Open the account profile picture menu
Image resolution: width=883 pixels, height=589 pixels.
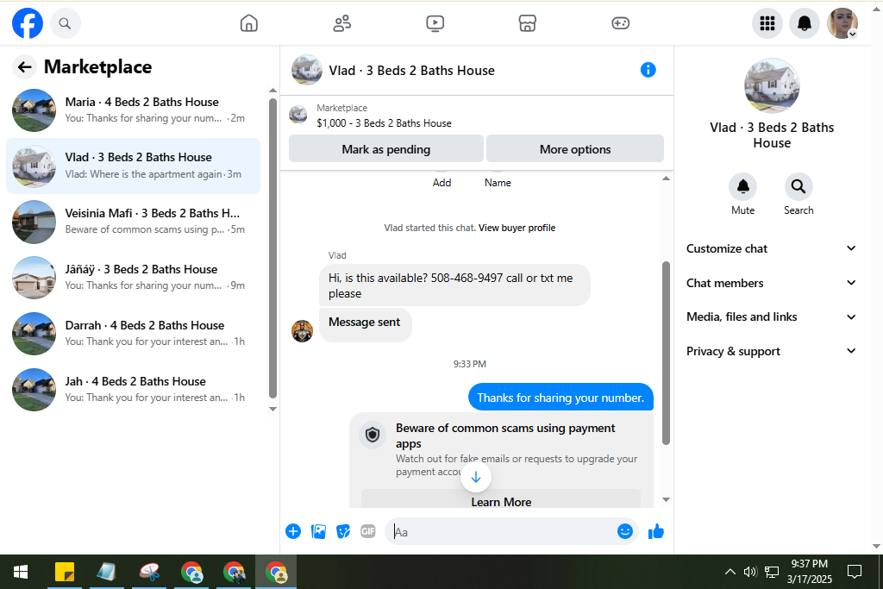click(x=842, y=23)
